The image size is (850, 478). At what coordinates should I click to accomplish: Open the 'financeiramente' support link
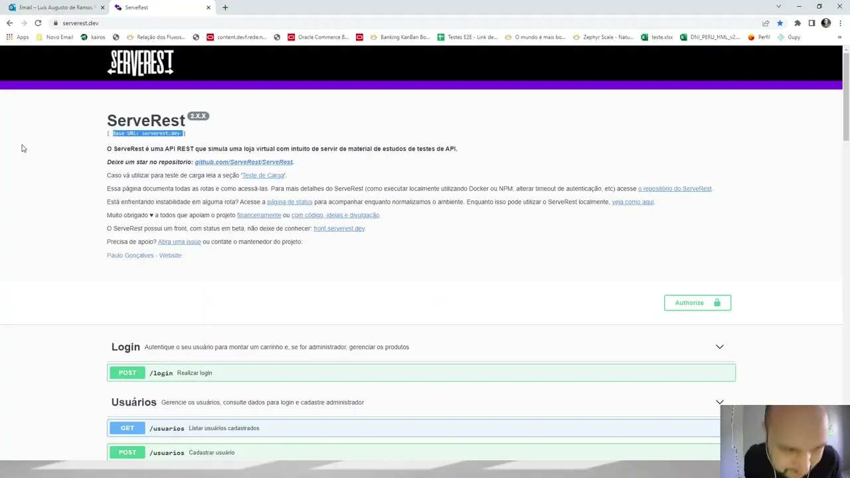pos(259,215)
